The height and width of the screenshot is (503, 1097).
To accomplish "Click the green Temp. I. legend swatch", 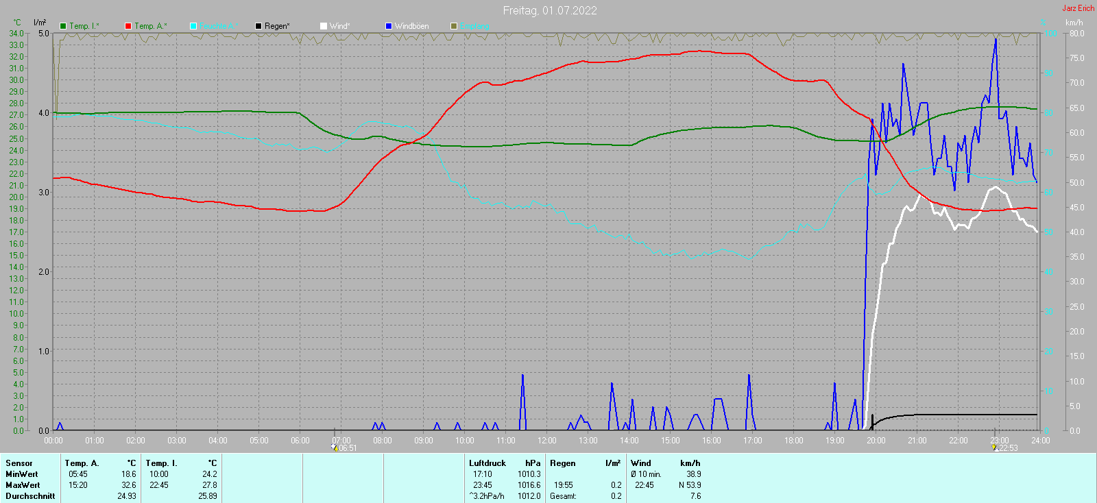I will point(63,26).
